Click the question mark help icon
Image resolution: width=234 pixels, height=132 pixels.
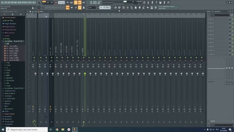click(x=156, y=3)
